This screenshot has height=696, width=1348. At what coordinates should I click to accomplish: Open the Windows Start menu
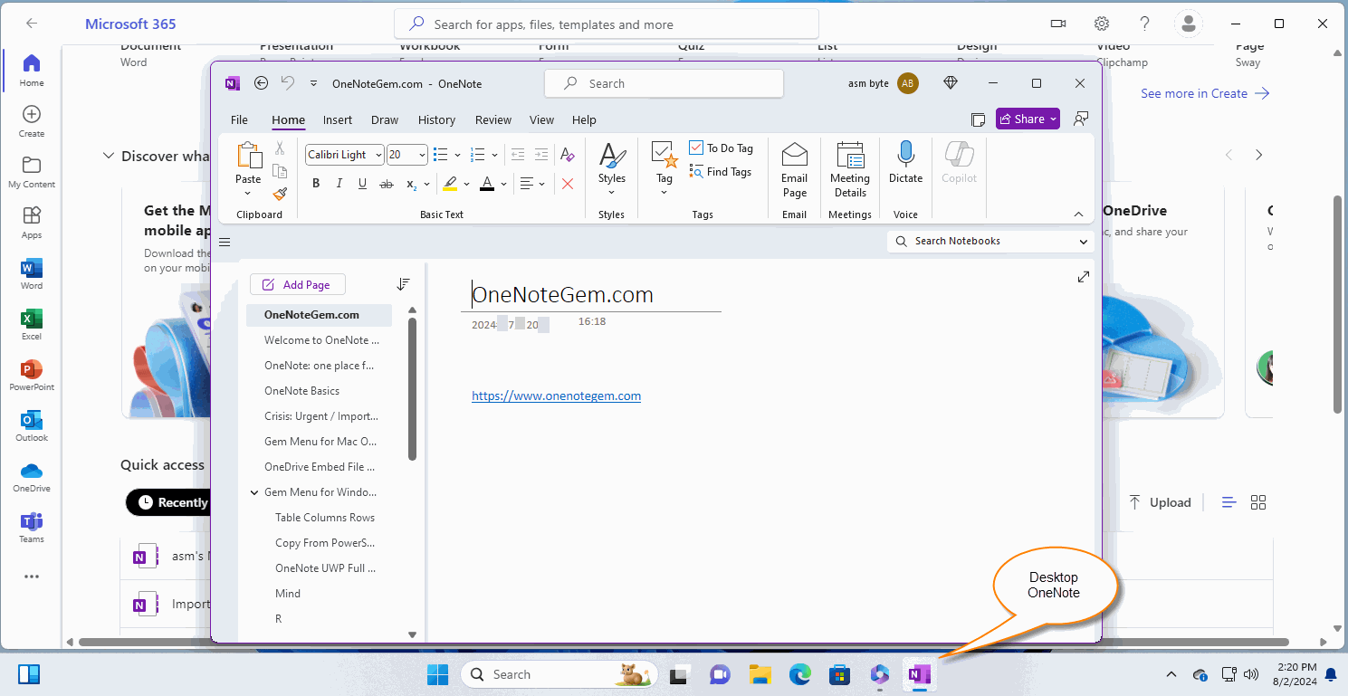[438, 674]
